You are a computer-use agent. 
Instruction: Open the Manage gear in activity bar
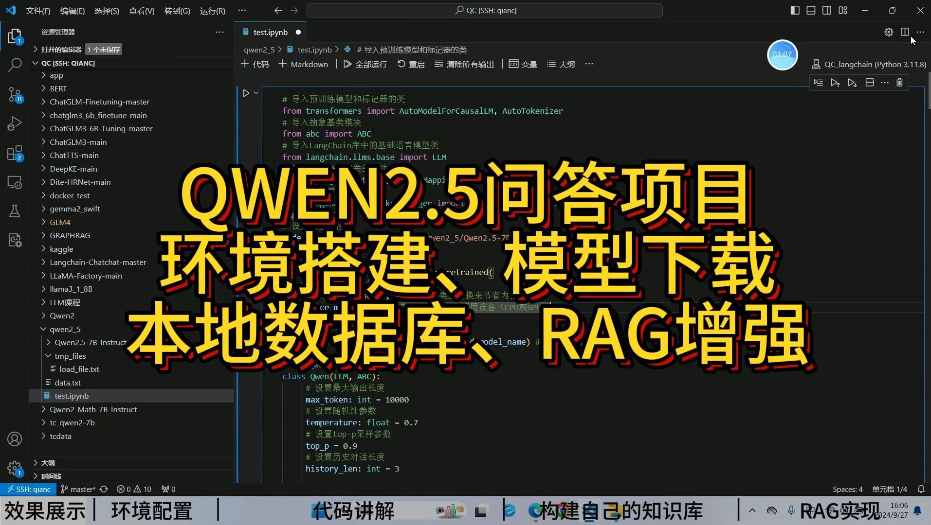[x=15, y=468]
